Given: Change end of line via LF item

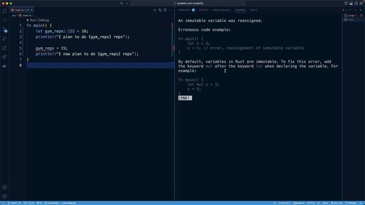Looking at the screenshot, I should tap(318, 203).
